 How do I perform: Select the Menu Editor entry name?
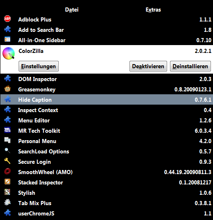click(34, 120)
